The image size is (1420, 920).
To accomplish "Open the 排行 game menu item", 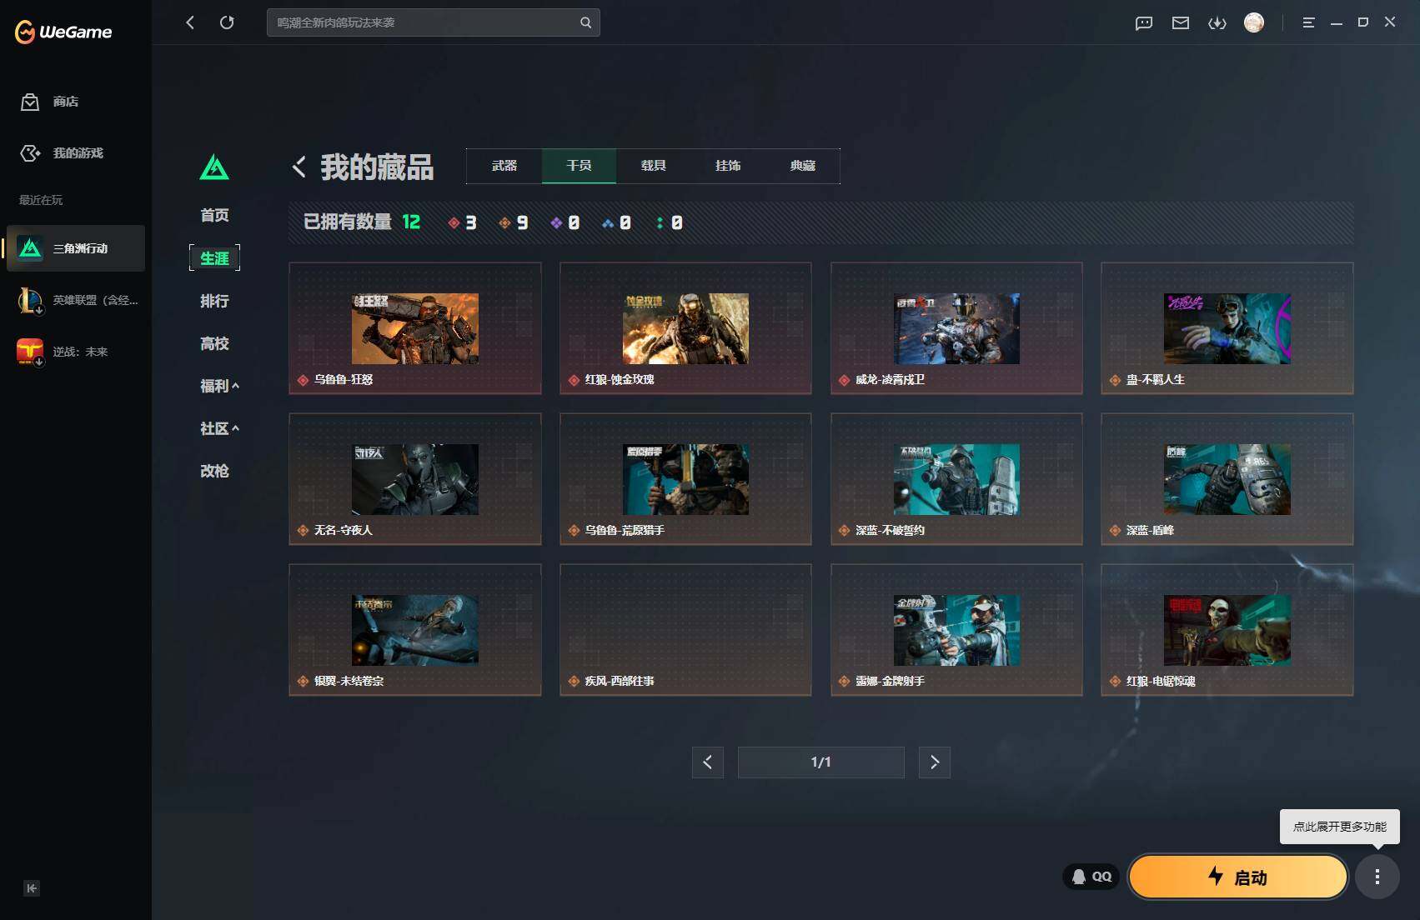I will pyautogui.click(x=214, y=301).
